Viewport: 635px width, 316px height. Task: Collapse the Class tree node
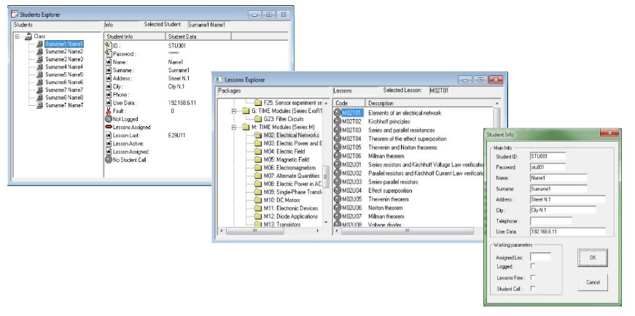coord(18,36)
